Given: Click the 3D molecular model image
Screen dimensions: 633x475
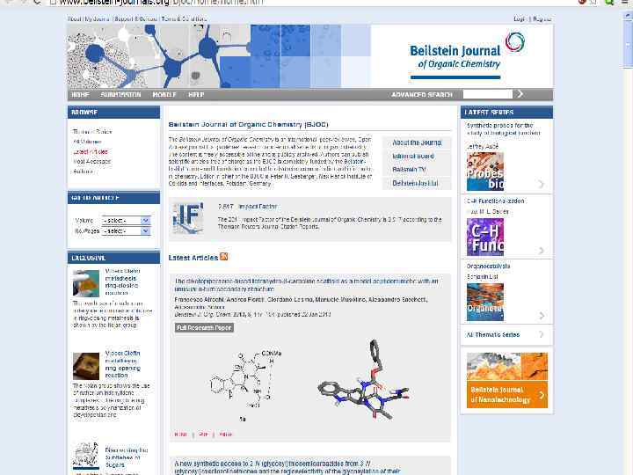Looking at the screenshot, I should (363, 380).
